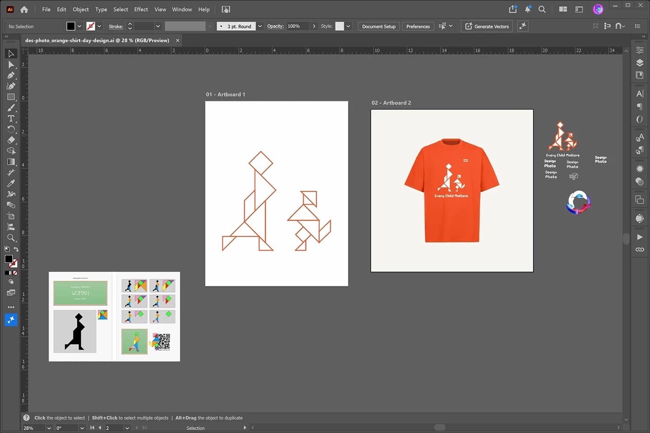
Task: Open the Character panel icon
Action: 640,94
